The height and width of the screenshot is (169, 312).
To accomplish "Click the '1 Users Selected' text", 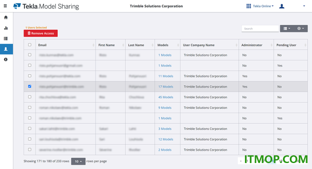I will 36,28.
